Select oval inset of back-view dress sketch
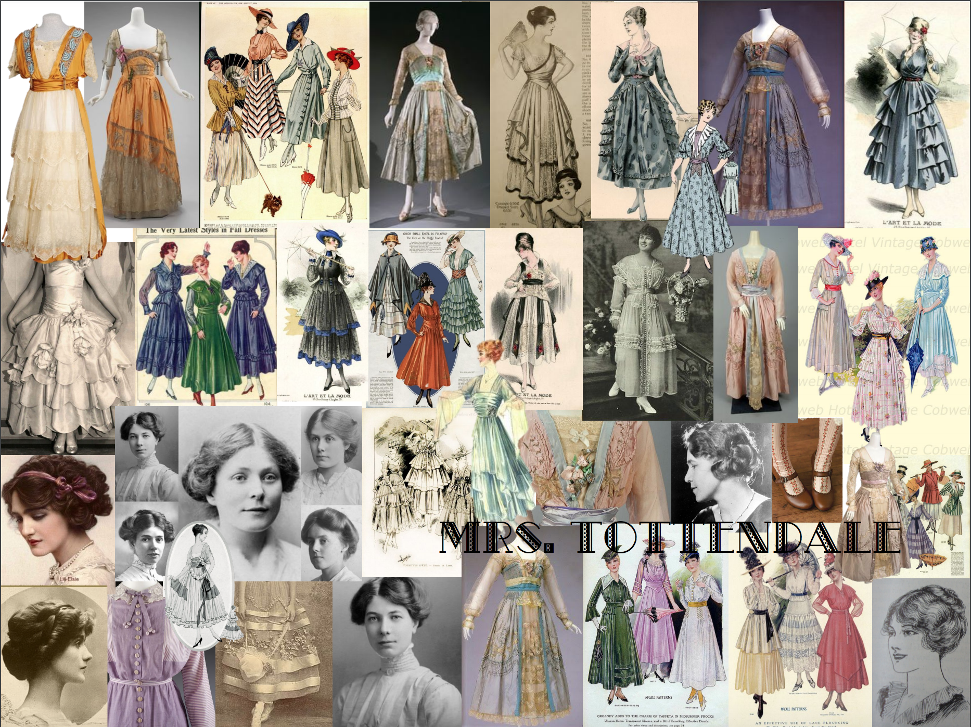The width and height of the screenshot is (971, 727). 198,587
